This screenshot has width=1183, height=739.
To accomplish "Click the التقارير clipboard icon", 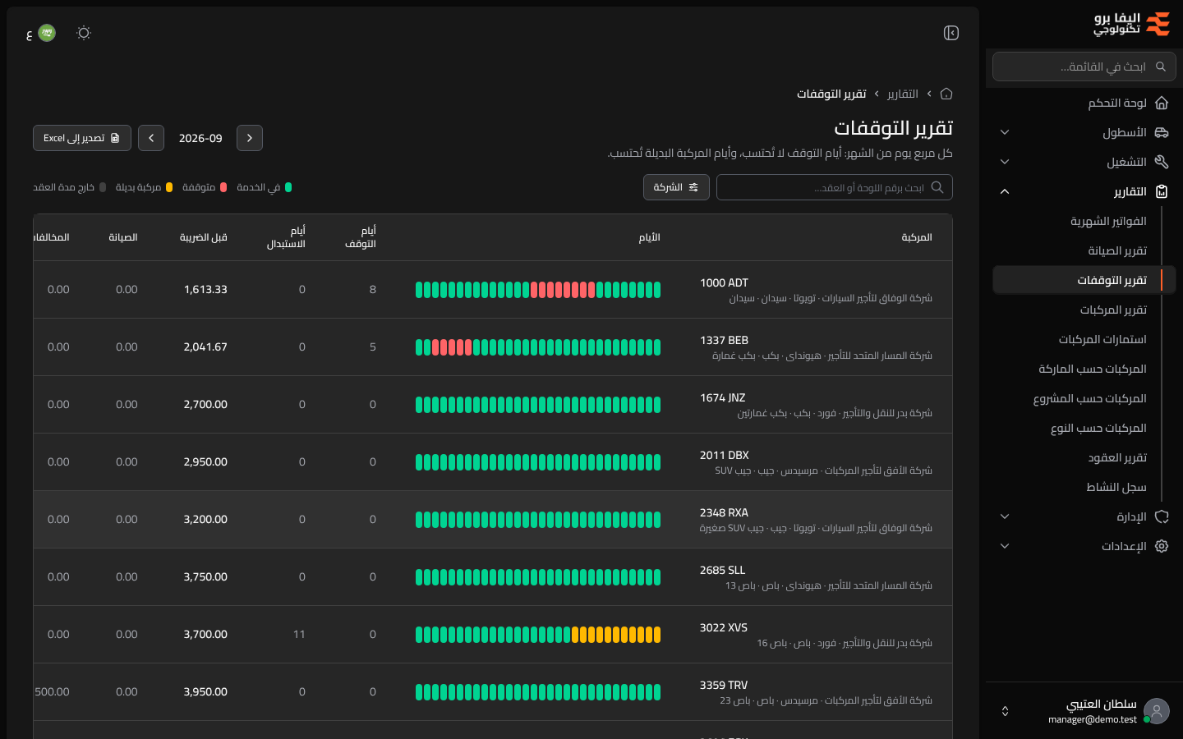I will pos(1162,191).
